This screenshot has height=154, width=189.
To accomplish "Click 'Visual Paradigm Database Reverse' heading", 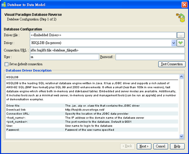I will point(33,14).
